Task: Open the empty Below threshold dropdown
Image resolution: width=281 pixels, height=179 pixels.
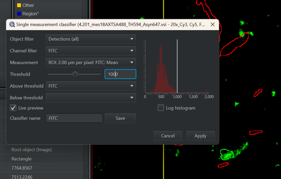Action: 91,98
